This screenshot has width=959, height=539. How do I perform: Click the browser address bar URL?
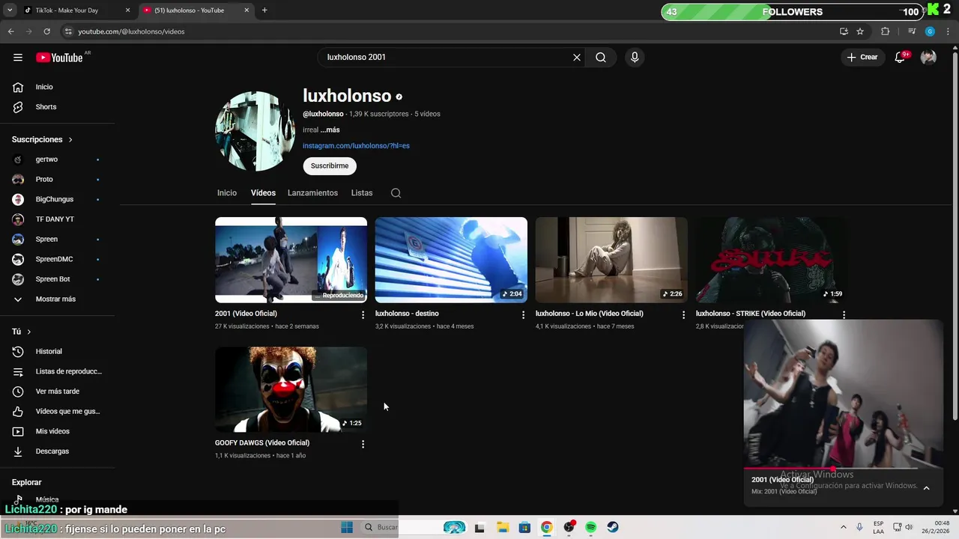(x=132, y=31)
